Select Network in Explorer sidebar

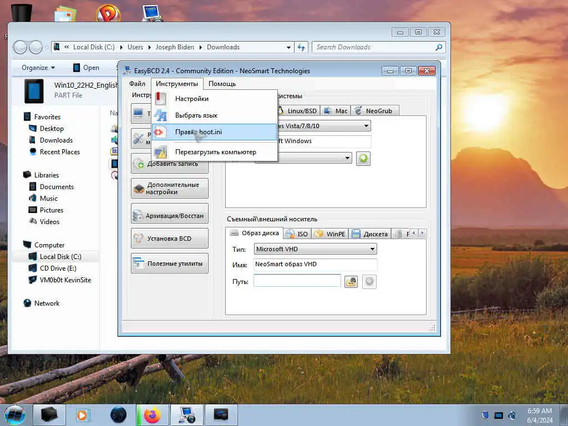coord(47,303)
